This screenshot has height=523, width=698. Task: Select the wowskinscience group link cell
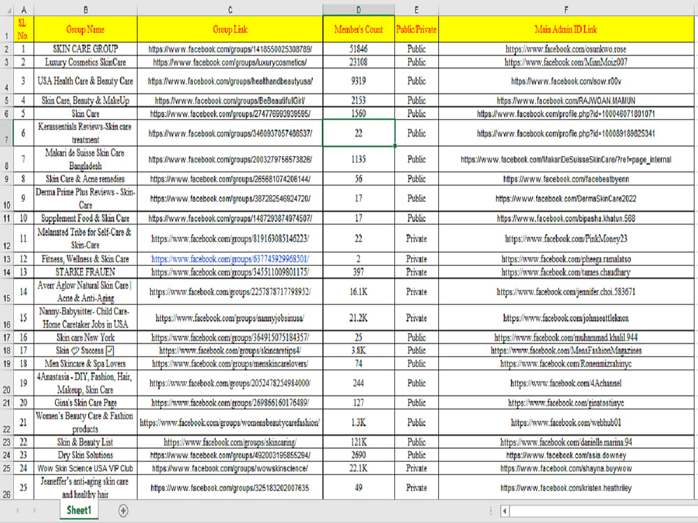click(x=230, y=469)
